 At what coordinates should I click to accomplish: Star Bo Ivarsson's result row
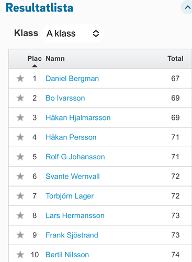point(20,98)
